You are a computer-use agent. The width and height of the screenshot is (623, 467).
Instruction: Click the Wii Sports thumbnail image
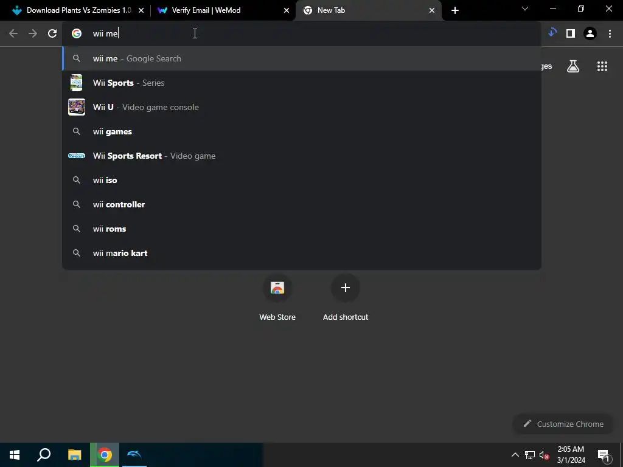pyautogui.click(x=76, y=83)
